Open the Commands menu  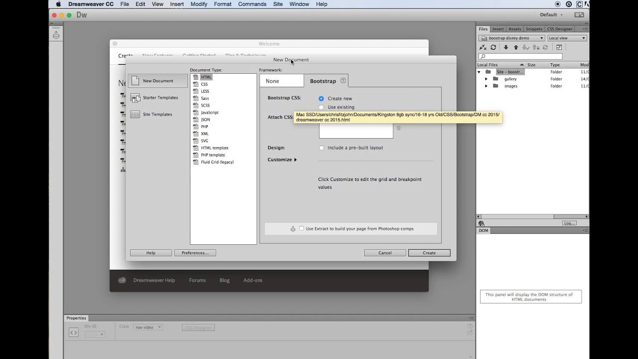252,4
